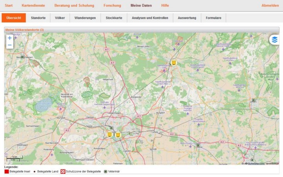The width and height of the screenshot is (283, 177).
Task: Open the Kartendienste menu
Action: click(x=33, y=6)
